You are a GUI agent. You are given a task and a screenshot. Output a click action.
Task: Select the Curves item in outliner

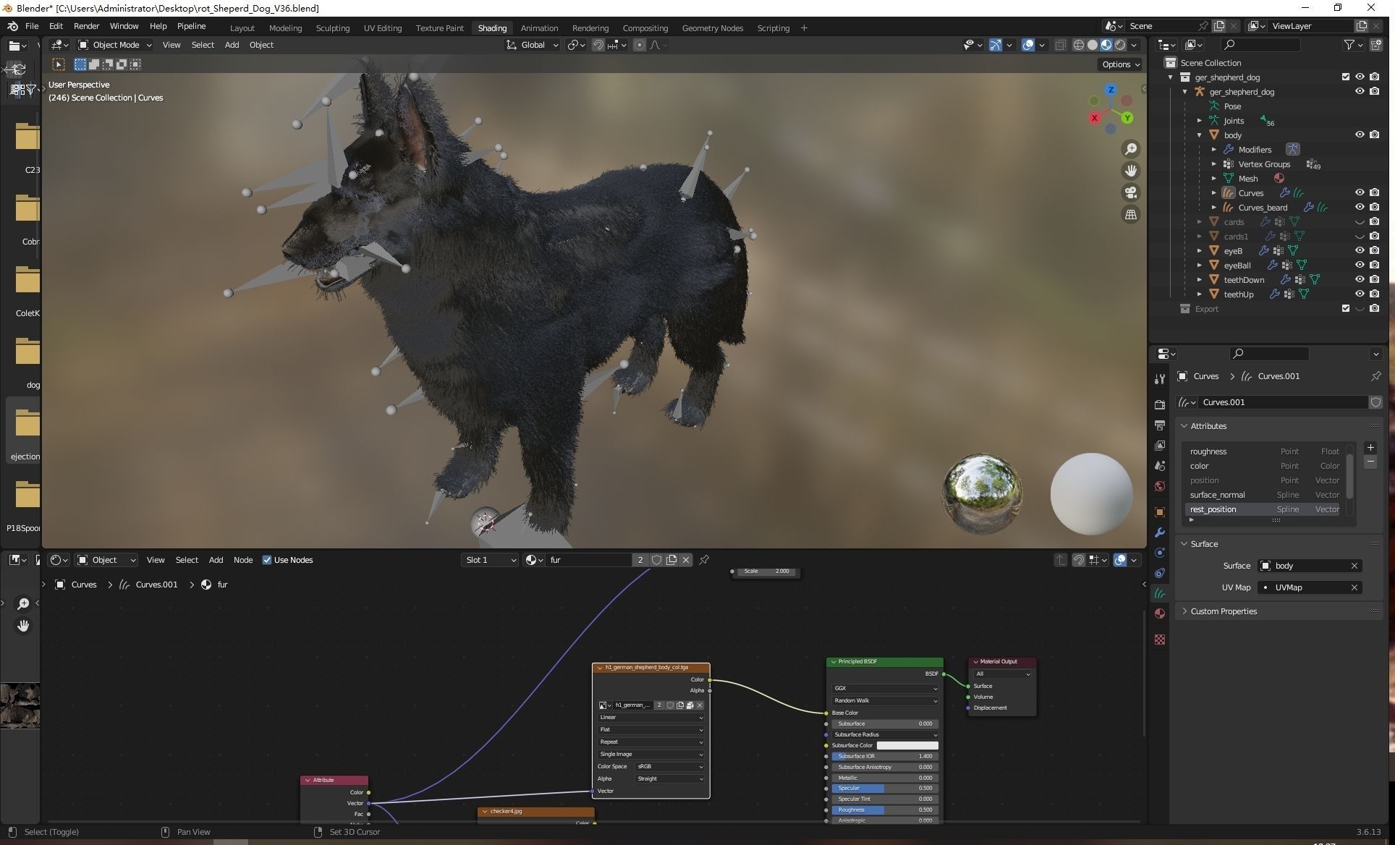(1250, 193)
